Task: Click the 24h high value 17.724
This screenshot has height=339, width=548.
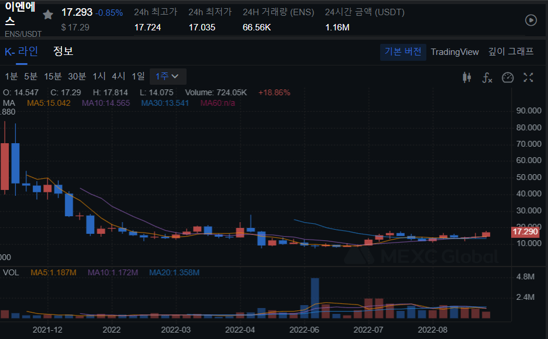Action: point(147,27)
